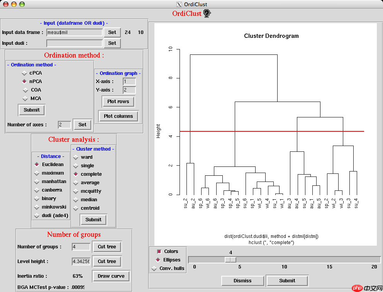Dismiss the dendrogram panel
Image resolution: width=383 pixels, height=292 pixels.
[x=242, y=281]
